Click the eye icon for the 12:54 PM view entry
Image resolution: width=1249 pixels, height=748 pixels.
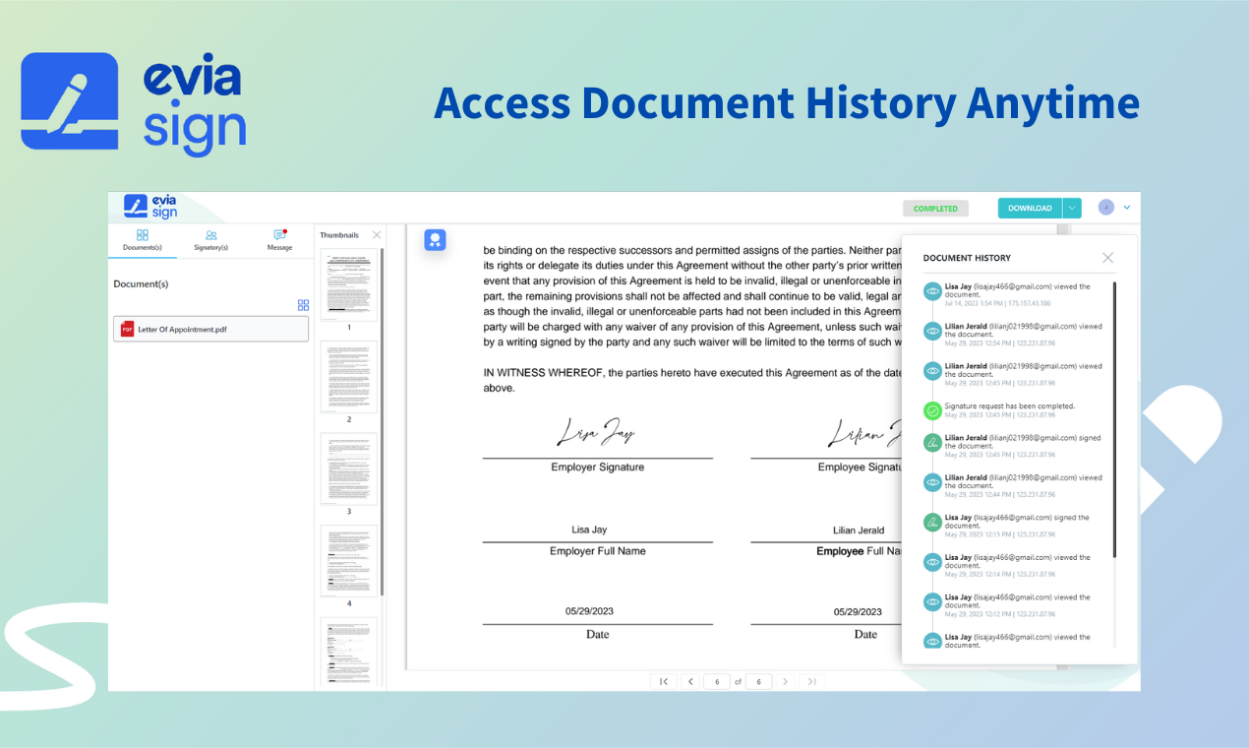[932, 331]
